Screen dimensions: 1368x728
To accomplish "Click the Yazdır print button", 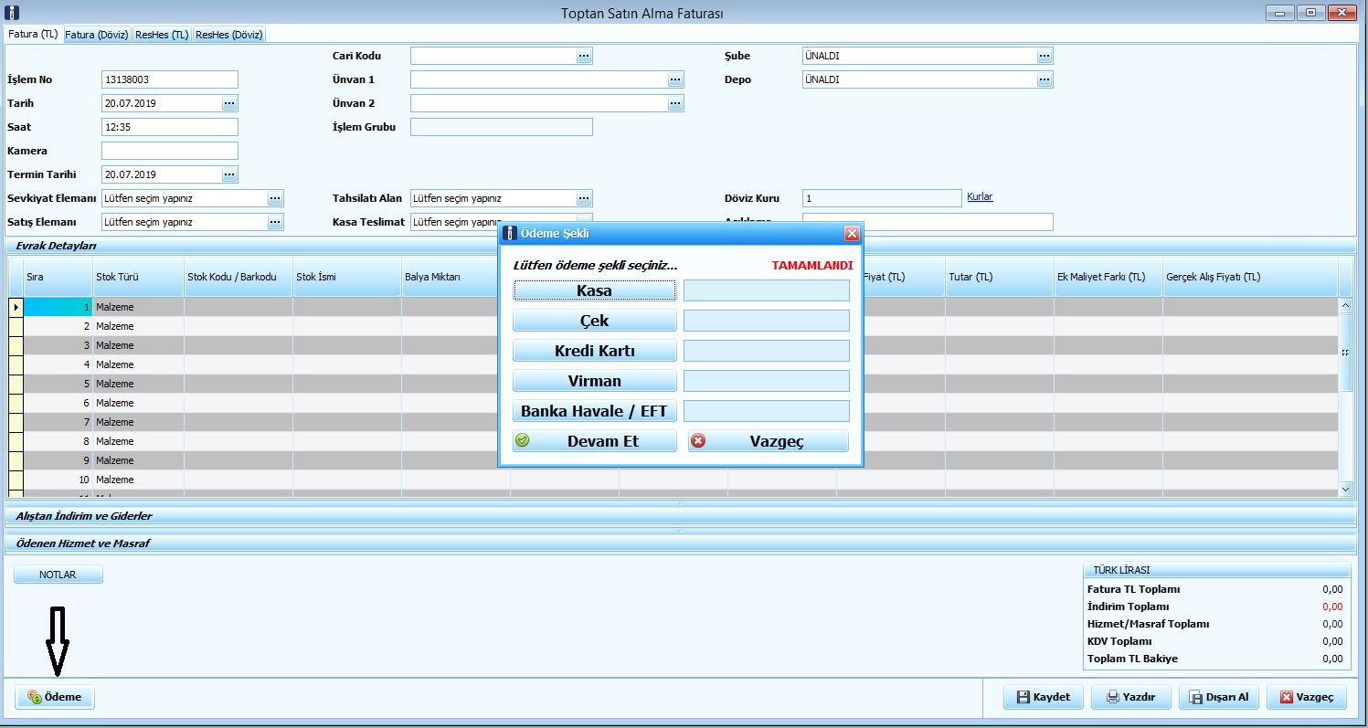I will pyautogui.click(x=1130, y=697).
